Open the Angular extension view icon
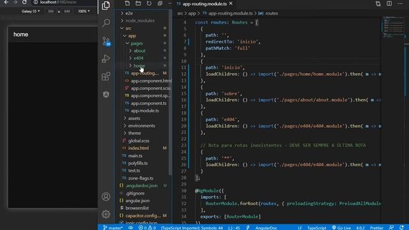The width and height of the screenshot is (409, 230). (106, 95)
